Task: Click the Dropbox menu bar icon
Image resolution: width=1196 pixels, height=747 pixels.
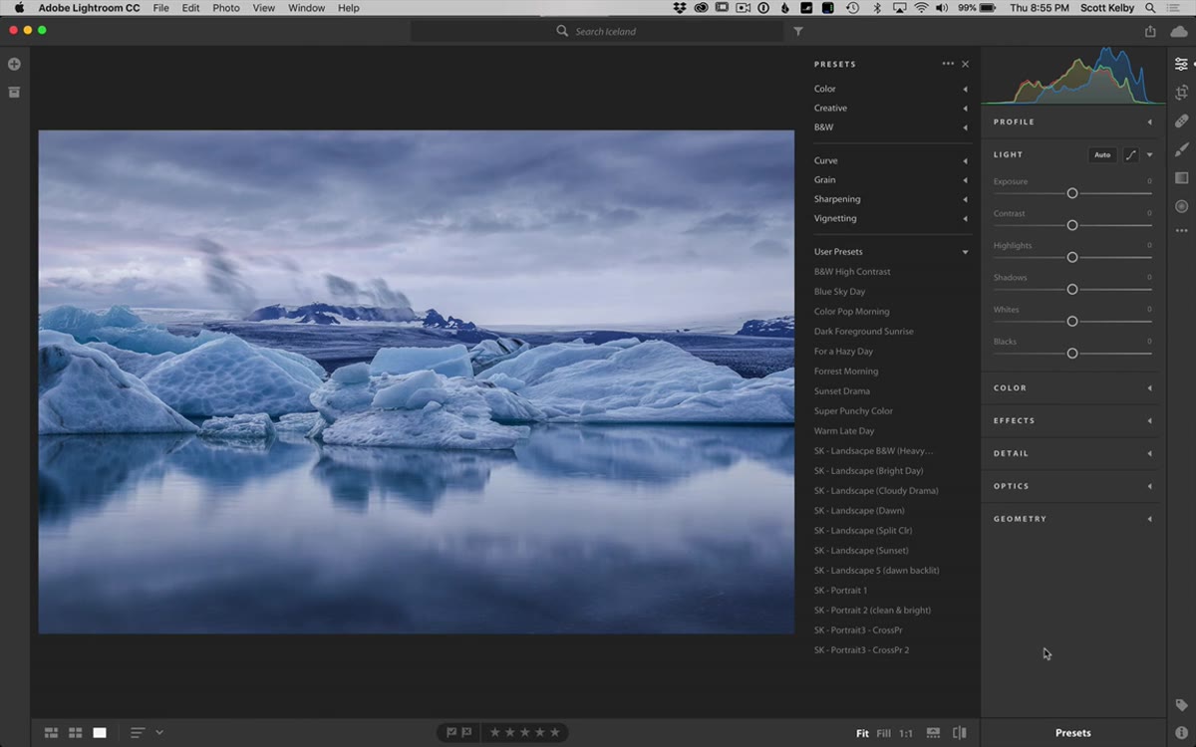Action: (x=680, y=8)
